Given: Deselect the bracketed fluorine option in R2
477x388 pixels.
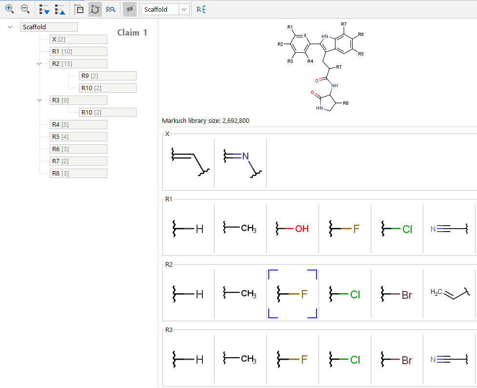Looking at the screenshot, I should tap(292, 294).
